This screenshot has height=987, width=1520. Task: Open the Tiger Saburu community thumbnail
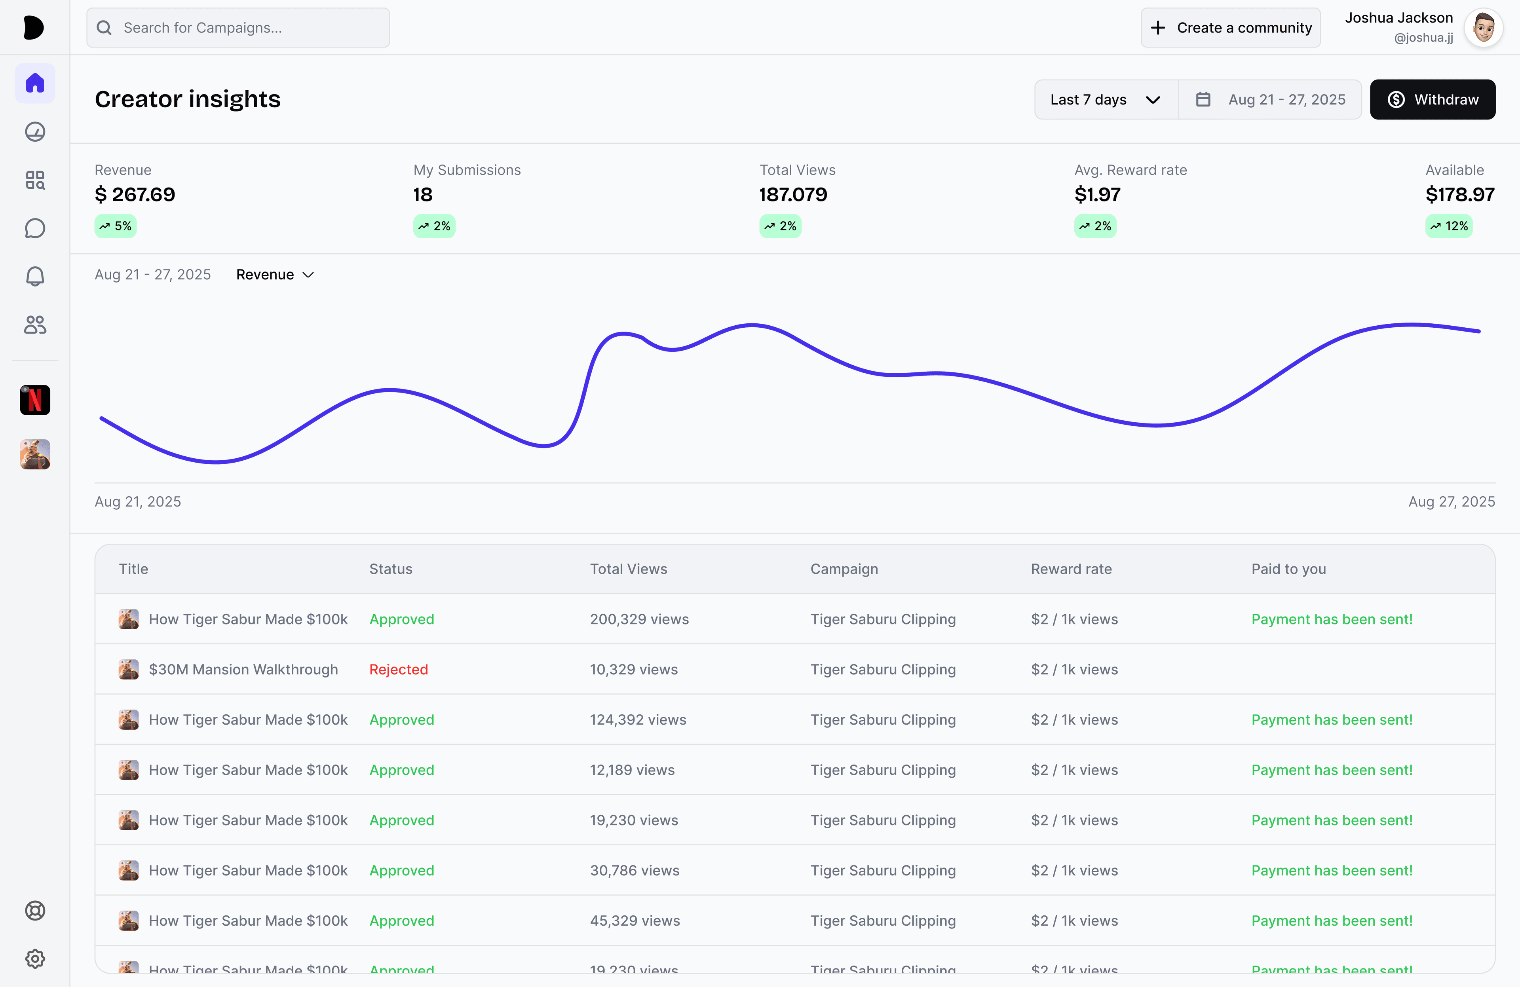(x=34, y=455)
